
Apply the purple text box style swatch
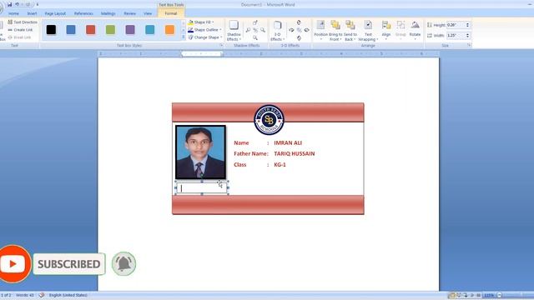(x=130, y=30)
